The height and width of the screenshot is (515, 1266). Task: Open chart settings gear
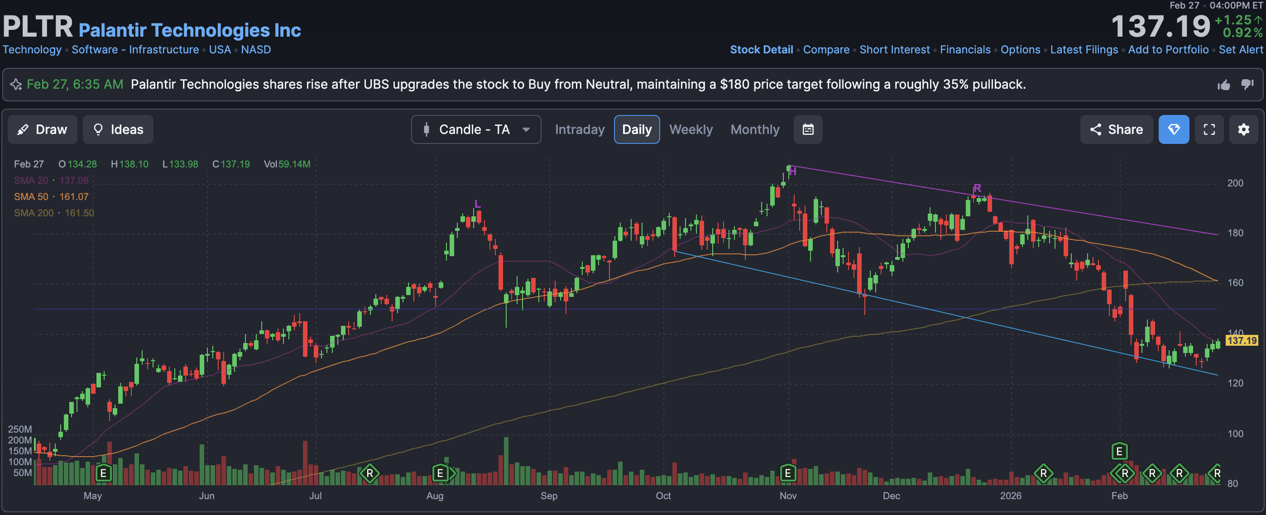coord(1243,130)
